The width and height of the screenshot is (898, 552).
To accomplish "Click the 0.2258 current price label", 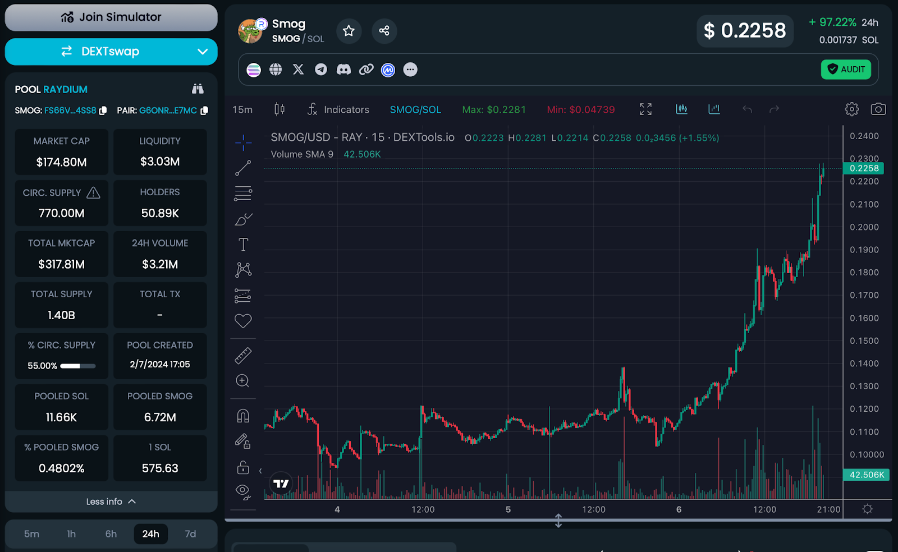I will click(x=864, y=168).
